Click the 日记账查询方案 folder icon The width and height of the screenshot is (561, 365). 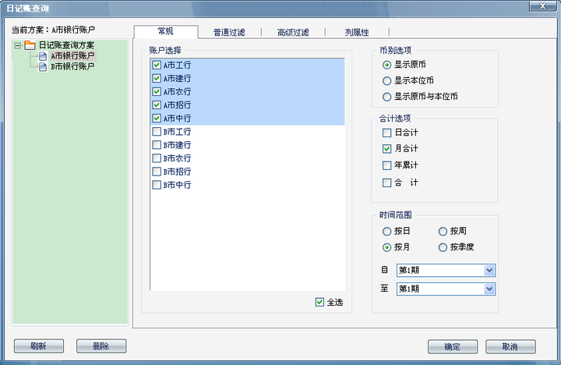pos(30,45)
